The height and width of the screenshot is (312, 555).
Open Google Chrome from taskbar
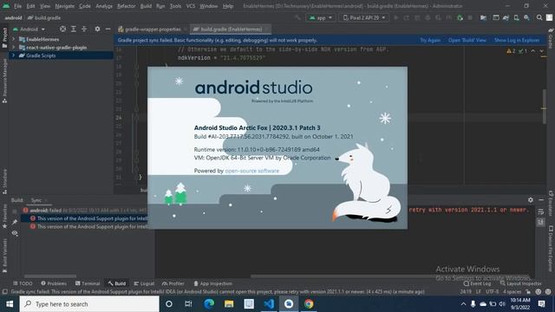309,304
